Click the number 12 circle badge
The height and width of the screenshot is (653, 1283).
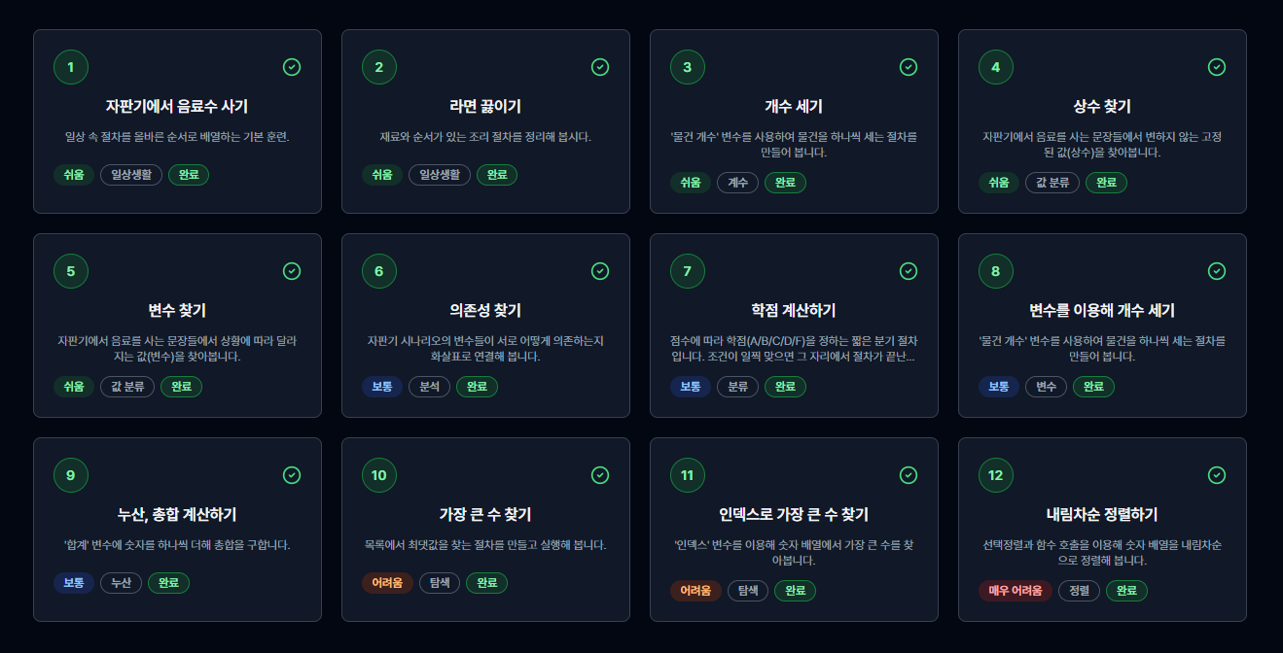click(996, 475)
